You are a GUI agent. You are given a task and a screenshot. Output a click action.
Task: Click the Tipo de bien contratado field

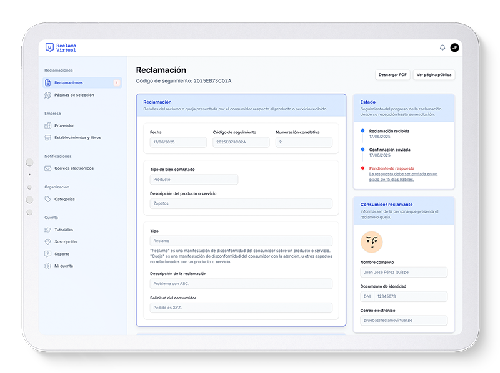(x=194, y=180)
